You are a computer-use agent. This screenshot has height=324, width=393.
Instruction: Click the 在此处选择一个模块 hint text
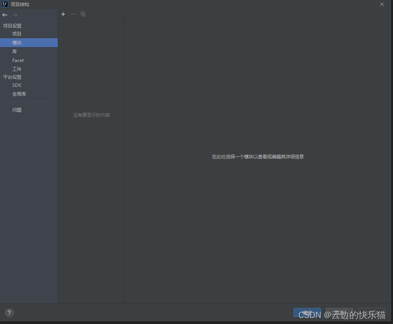pyautogui.click(x=258, y=157)
